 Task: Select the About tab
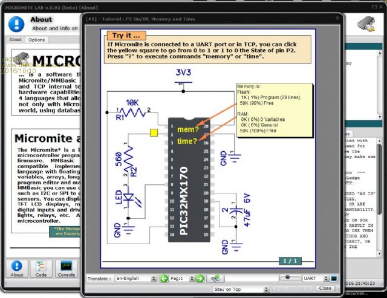pyautogui.click(x=15, y=40)
